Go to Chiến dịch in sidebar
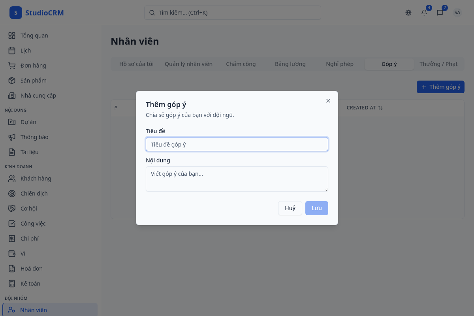The height and width of the screenshot is (316, 474). pyautogui.click(x=34, y=194)
